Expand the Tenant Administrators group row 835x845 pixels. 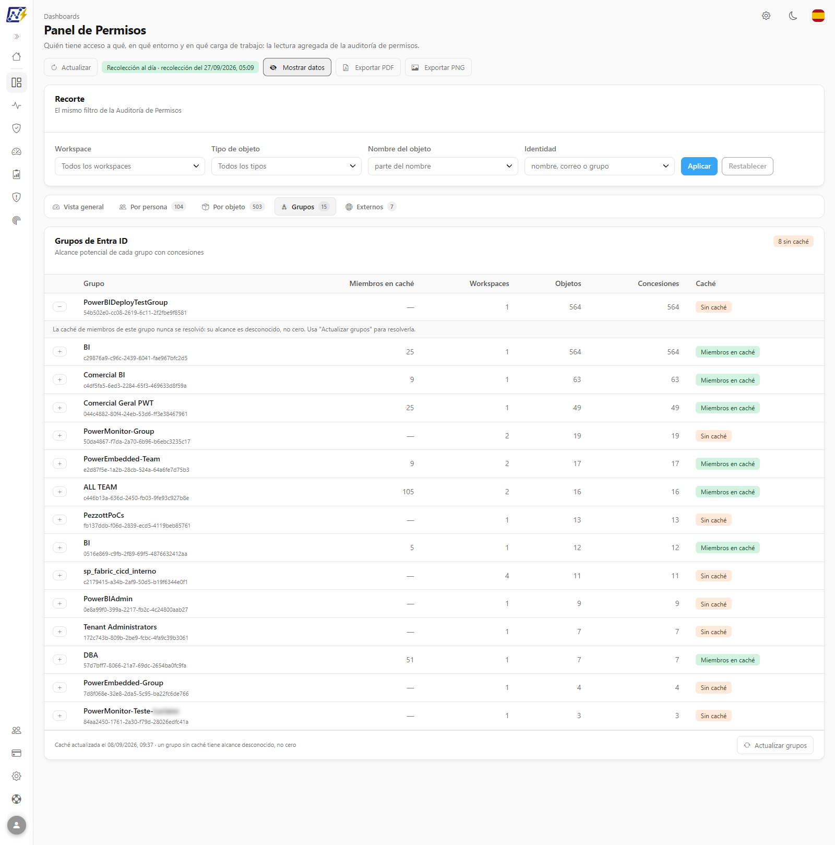60,632
